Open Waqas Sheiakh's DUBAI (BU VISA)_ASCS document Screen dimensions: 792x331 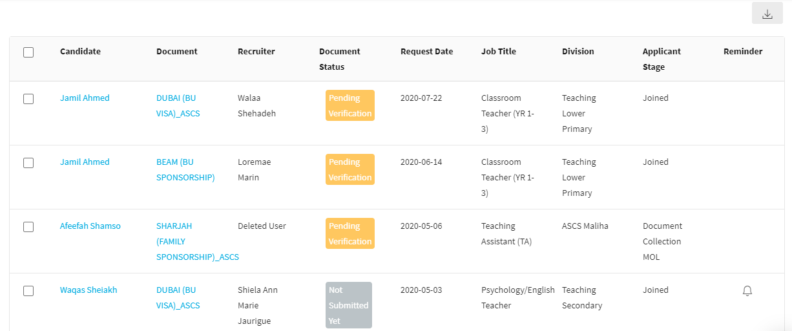178,297
